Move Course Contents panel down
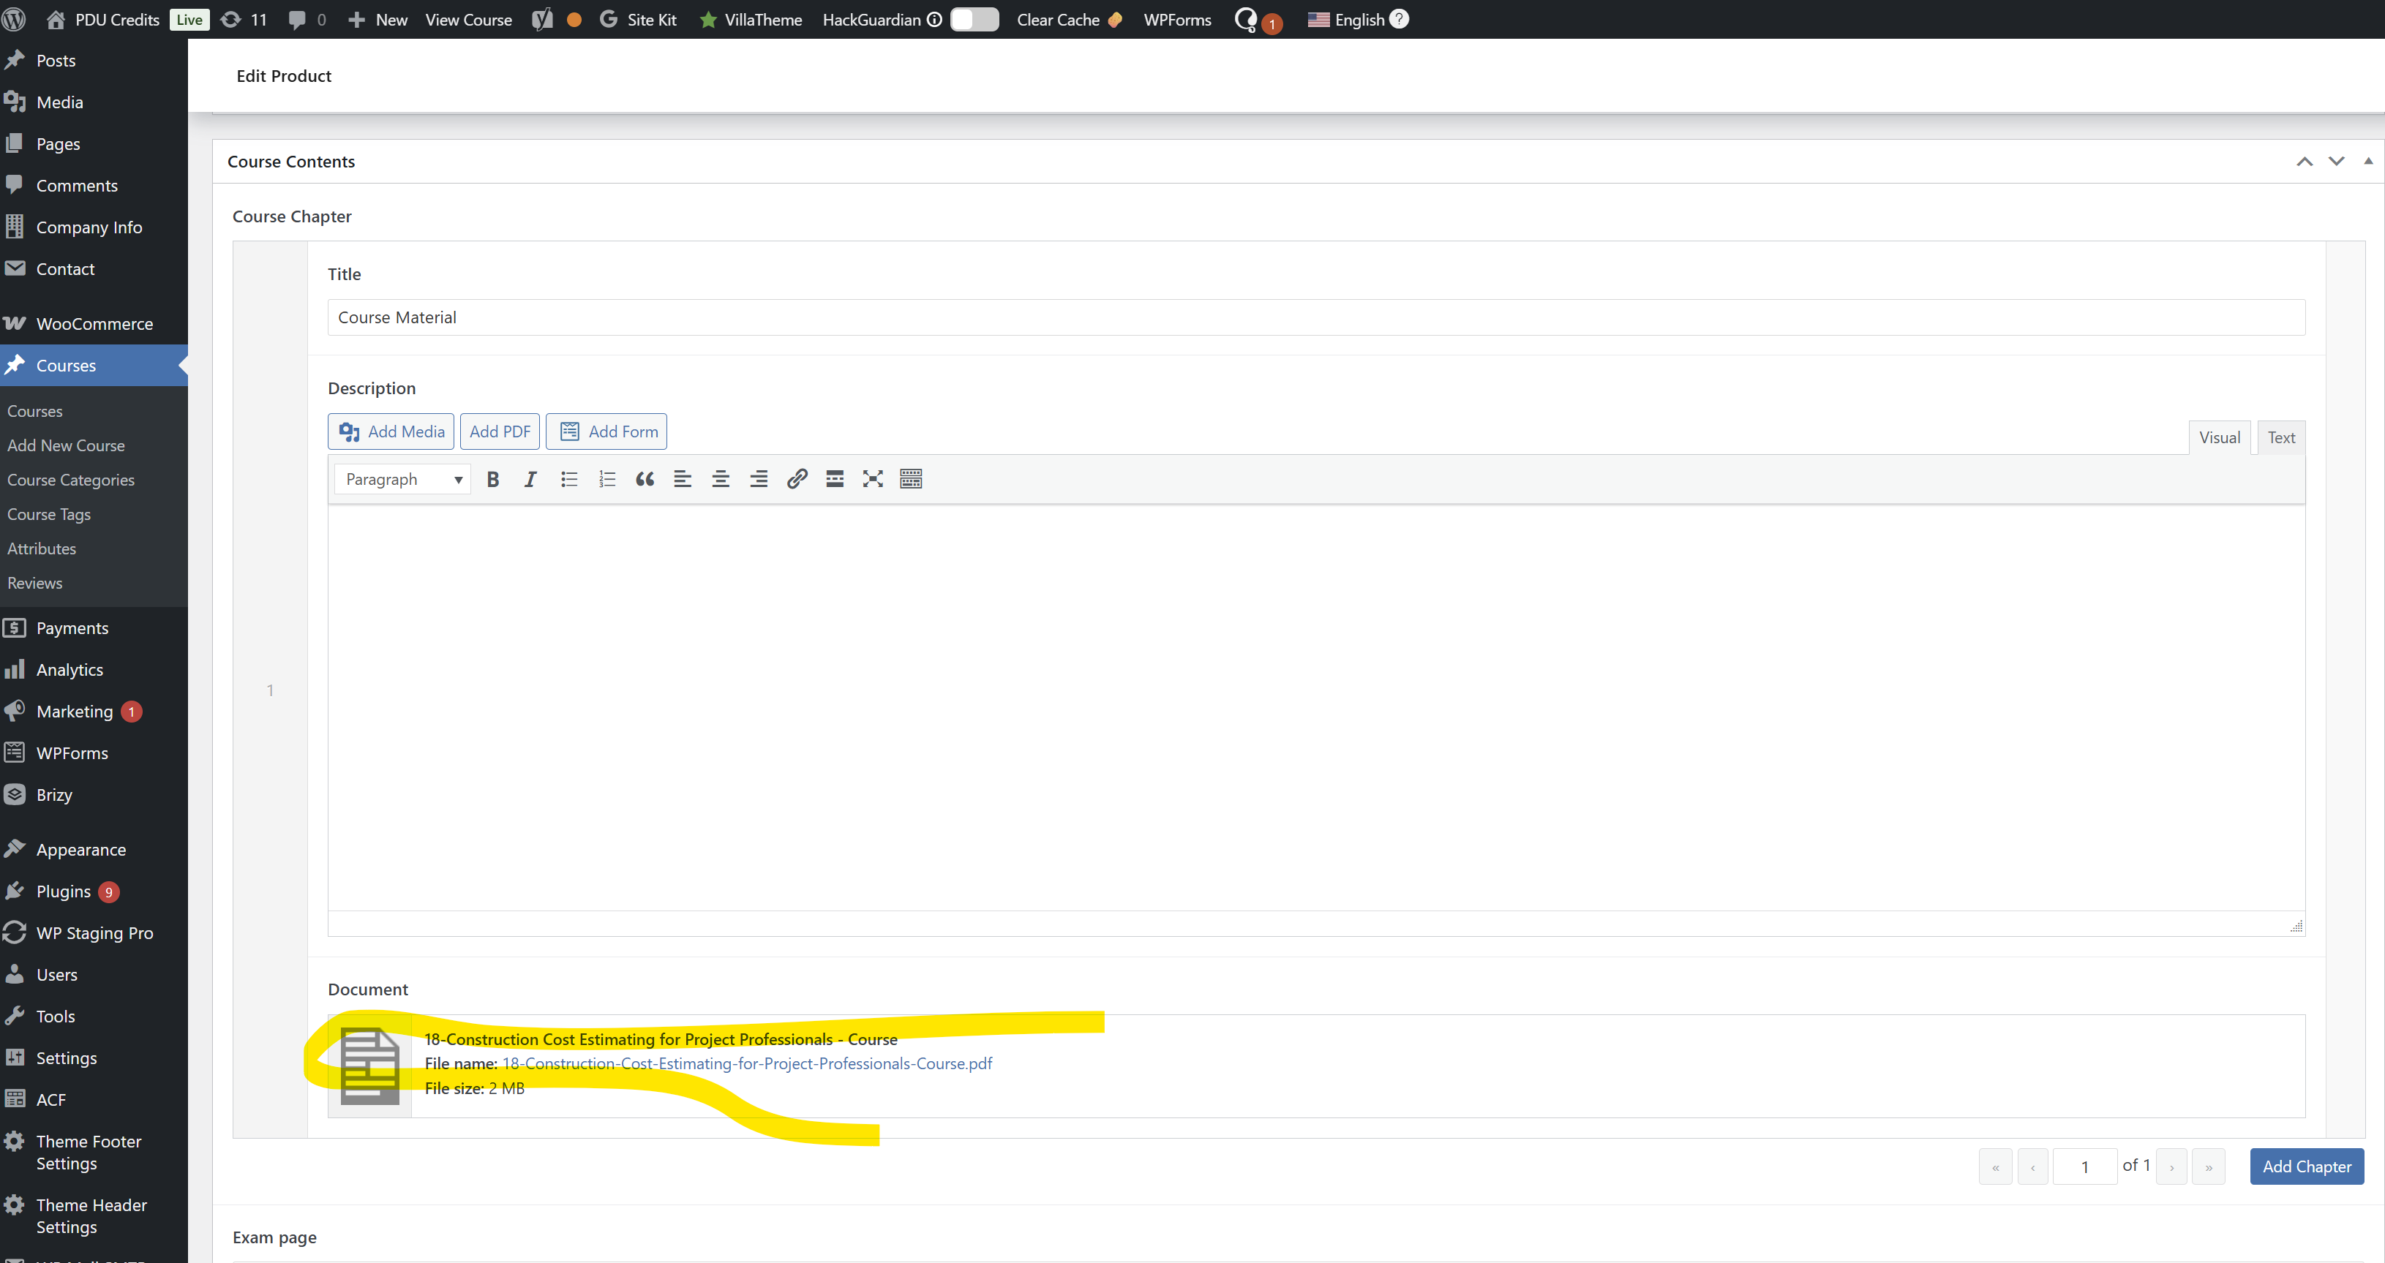The image size is (2385, 1263). coord(2336,161)
